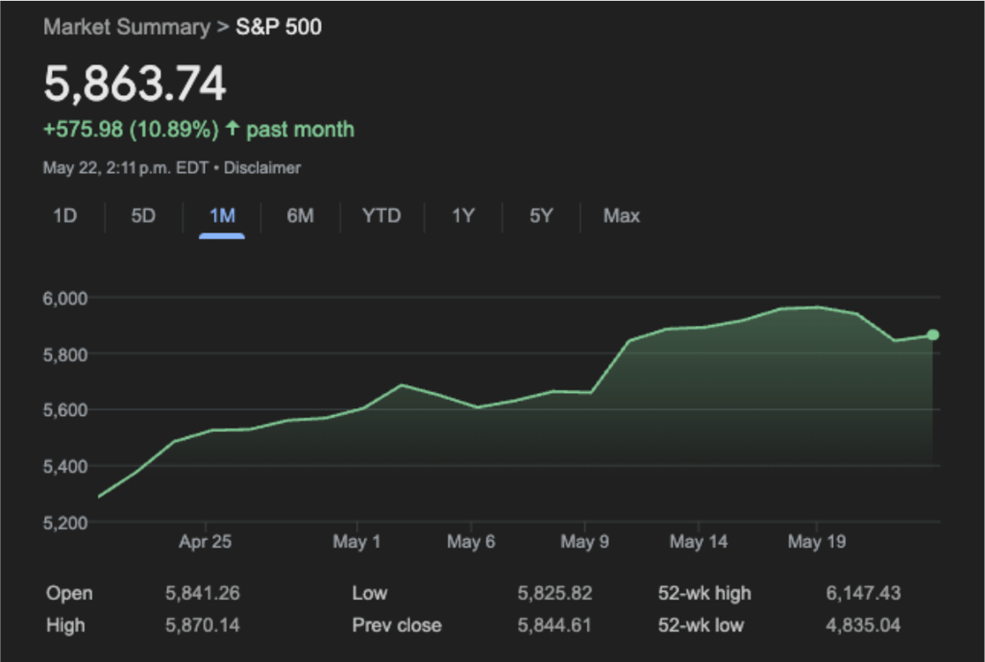
Task: Click the +575.98 (10.89%) change text
Action: coord(131,129)
